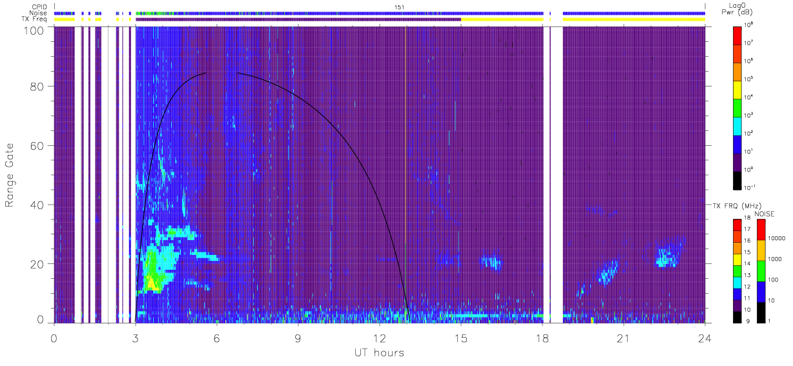
Task: Click the red segment of the Lag0 Pwr colorbar
Action: (738, 34)
